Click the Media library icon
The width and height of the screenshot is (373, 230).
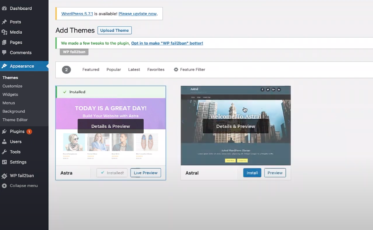pyautogui.click(x=4, y=32)
